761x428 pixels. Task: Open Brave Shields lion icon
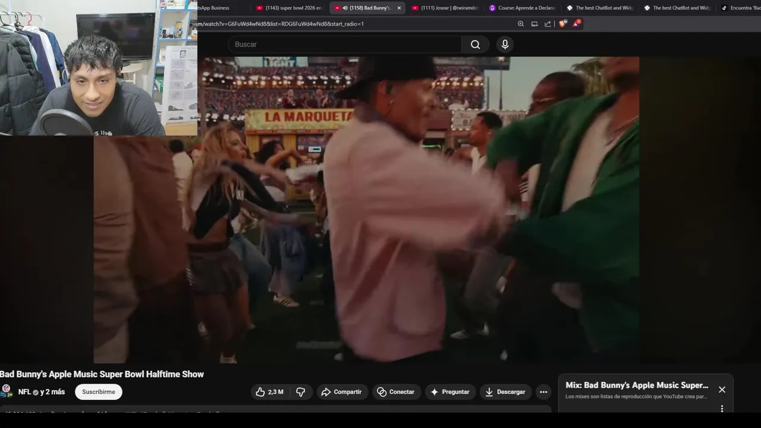coord(562,24)
